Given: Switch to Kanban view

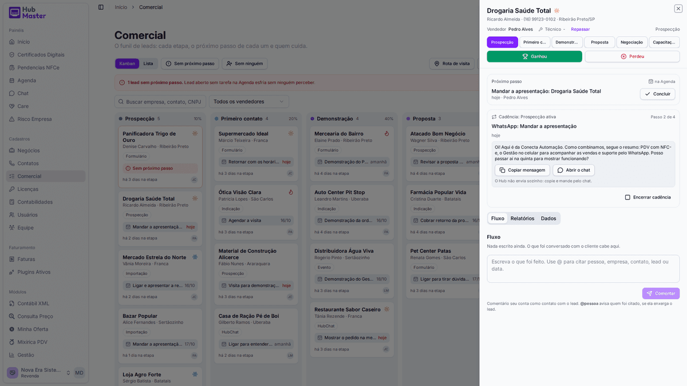Looking at the screenshot, I should pos(127,63).
